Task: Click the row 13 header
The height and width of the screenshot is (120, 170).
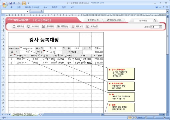Action: pyautogui.click(x=3, y=60)
